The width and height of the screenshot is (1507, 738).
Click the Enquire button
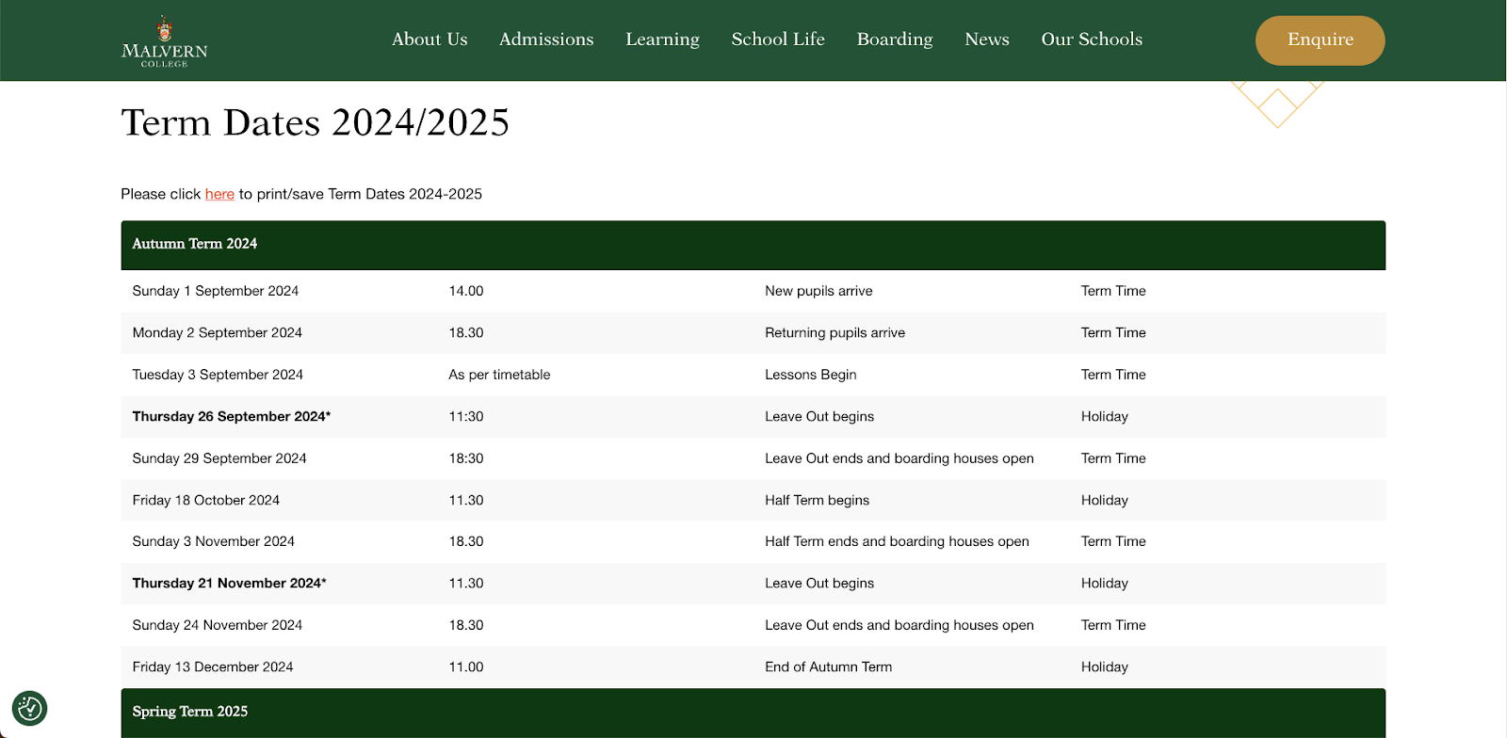1320,40
